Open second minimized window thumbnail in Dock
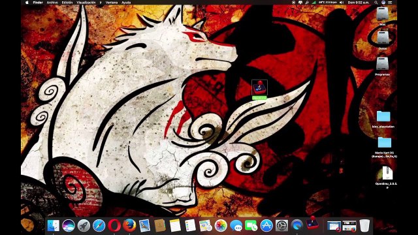 point(349,226)
